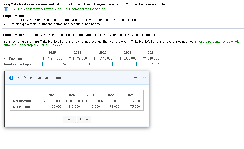Select the 2021 net revenue $1,046,000 in the answer table

(x=151, y=59)
